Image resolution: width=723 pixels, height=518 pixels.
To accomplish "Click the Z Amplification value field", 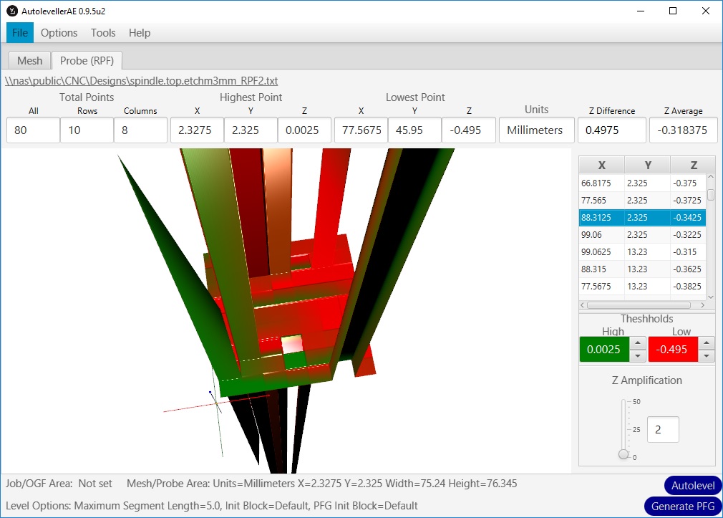I will tap(663, 430).
